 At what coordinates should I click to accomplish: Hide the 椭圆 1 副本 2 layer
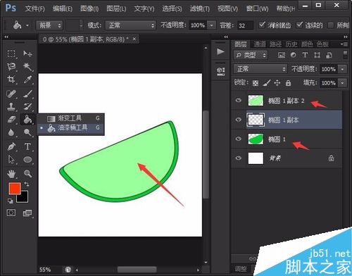(239, 101)
